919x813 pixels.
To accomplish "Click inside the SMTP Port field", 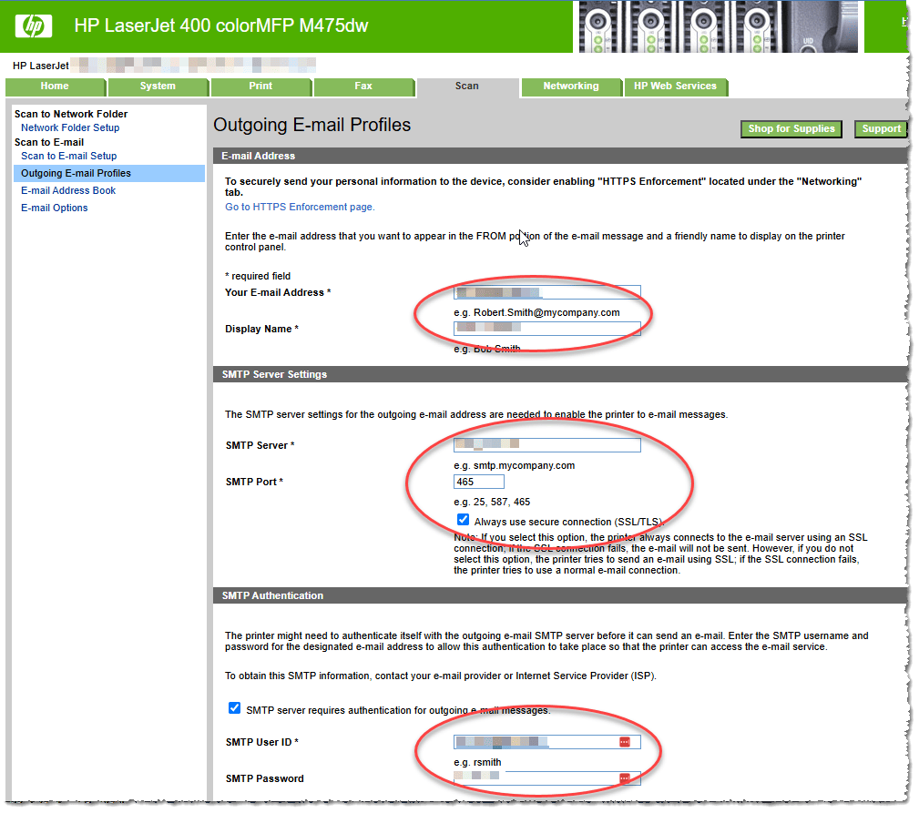I will (x=478, y=482).
